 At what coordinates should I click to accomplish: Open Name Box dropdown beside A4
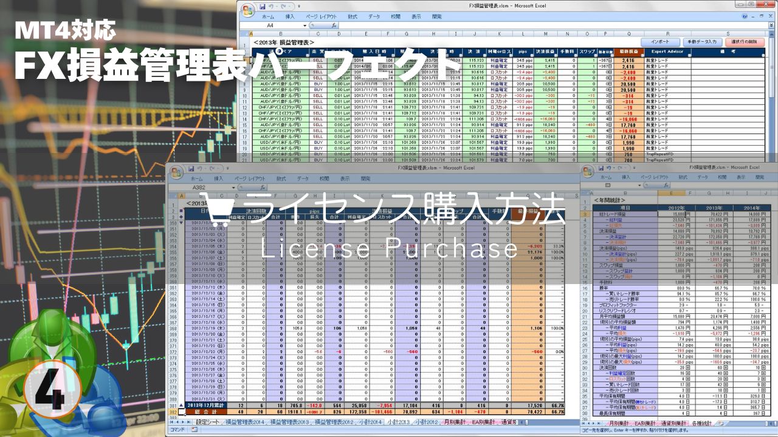click(305, 25)
